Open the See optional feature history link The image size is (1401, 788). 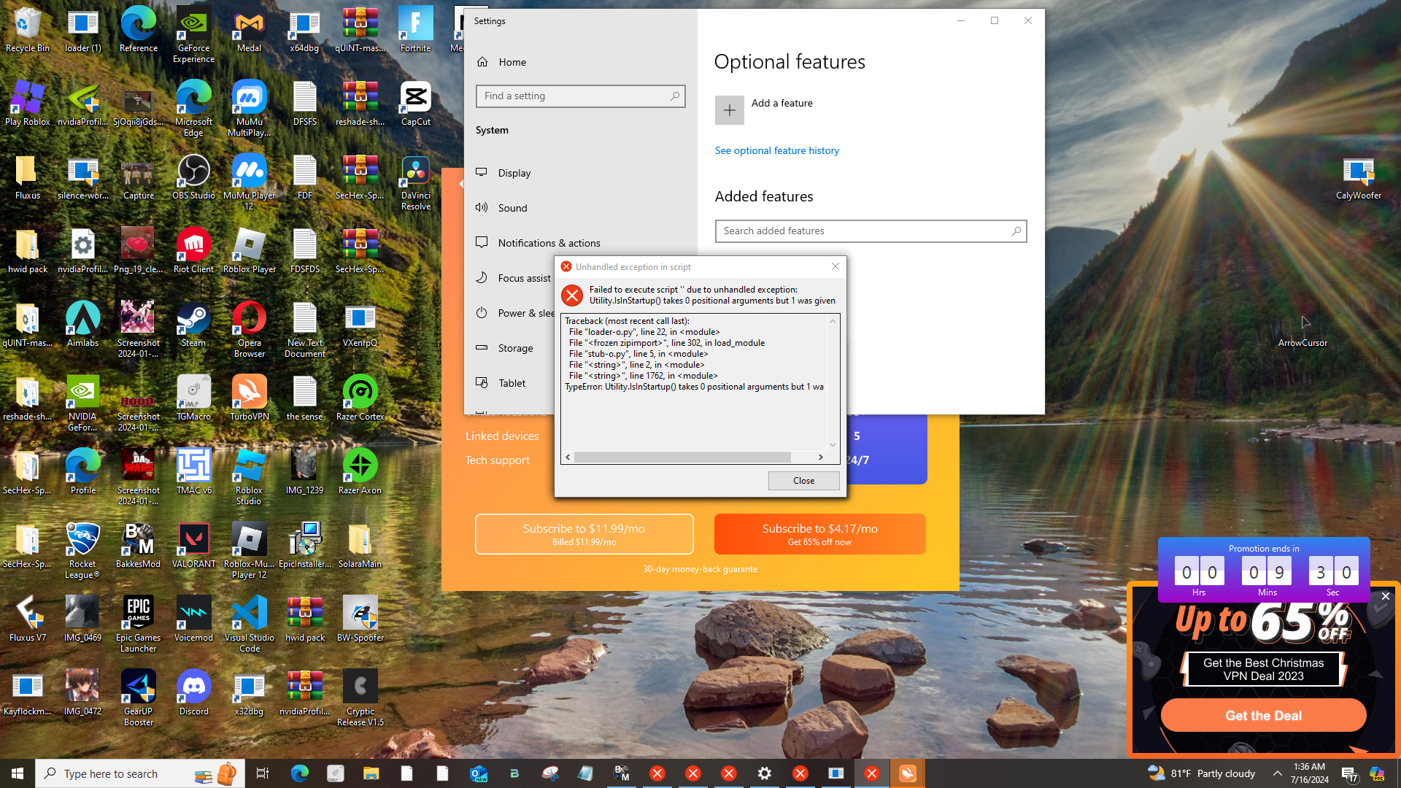coord(776,150)
